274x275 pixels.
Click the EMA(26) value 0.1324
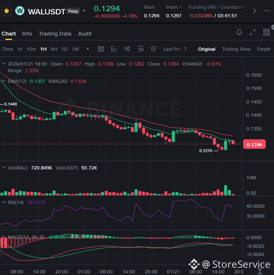78,81
